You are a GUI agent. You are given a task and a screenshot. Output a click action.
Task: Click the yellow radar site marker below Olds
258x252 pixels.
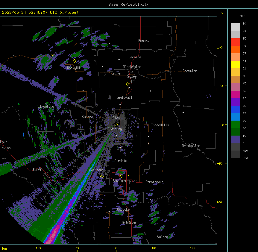(116, 125)
